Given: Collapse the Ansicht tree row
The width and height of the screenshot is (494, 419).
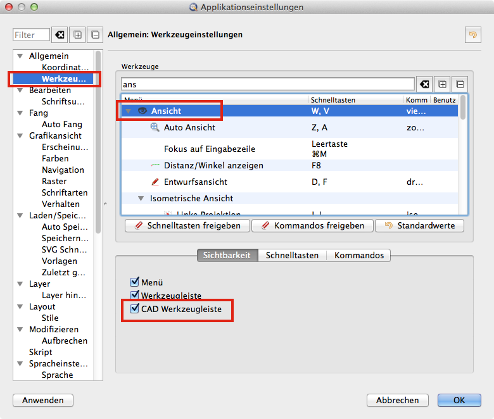Looking at the screenshot, I should pos(129,111).
